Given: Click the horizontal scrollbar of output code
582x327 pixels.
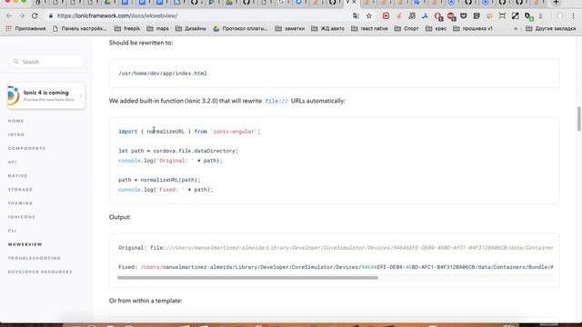Looking at the screenshot, I should point(247,278).
